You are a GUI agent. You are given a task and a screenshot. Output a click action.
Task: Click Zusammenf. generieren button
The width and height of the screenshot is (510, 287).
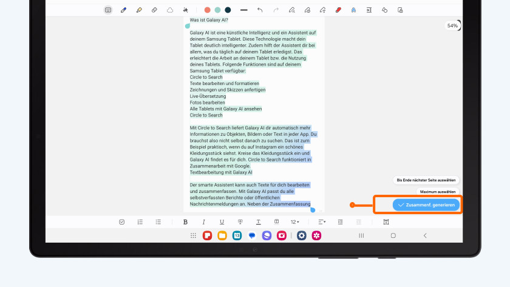[x=426, y=205]
